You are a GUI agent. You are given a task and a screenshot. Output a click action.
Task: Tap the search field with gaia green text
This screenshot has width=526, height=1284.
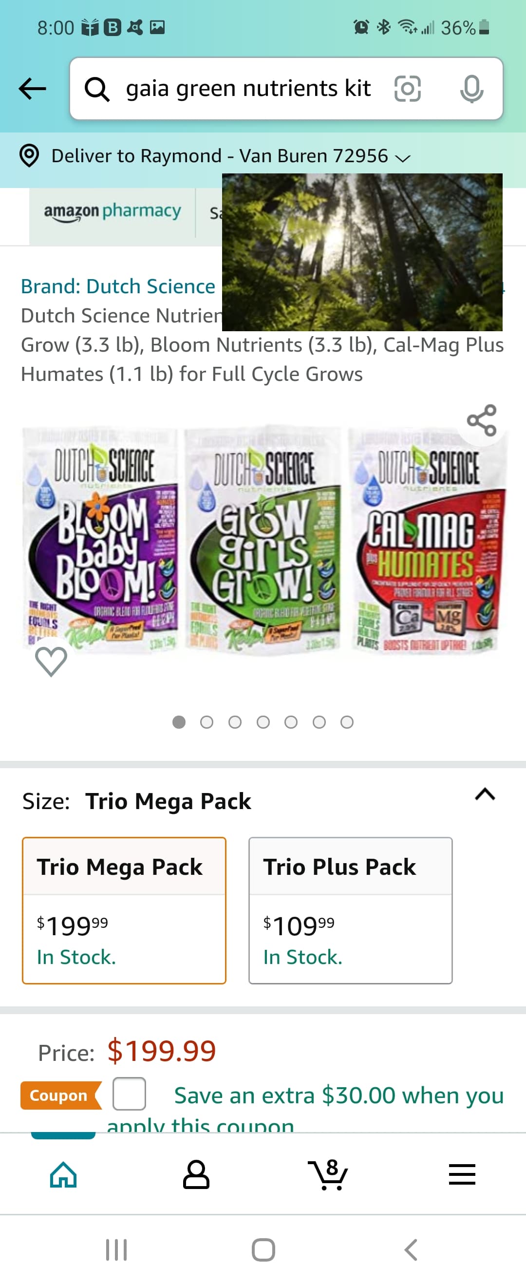pos(248,89)
